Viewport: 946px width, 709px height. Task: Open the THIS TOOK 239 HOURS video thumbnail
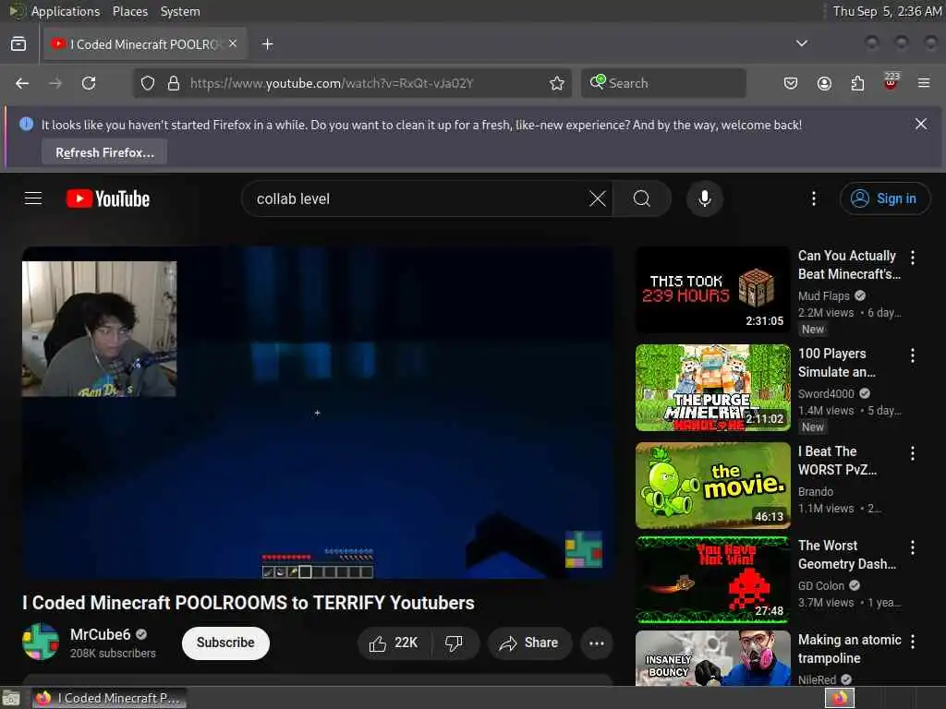point(712,289)
